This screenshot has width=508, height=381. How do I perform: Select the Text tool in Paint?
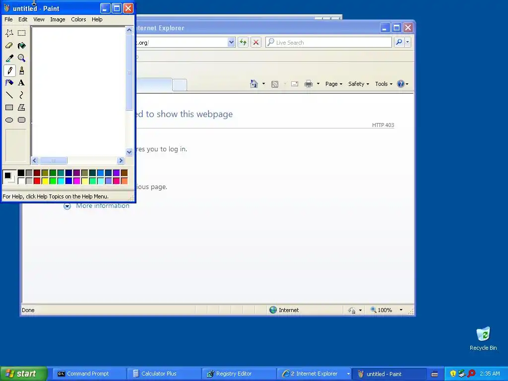click(x=21, y=83)
